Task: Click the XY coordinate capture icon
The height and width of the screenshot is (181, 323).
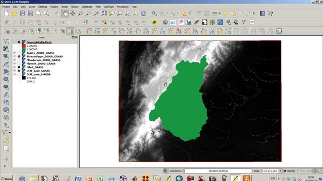Action: [x=85, y=22]
